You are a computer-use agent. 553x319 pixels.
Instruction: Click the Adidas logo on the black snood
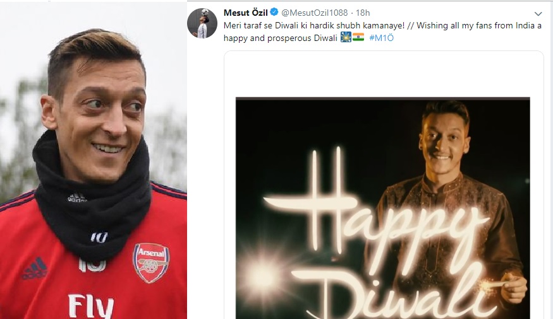(77, 198)
